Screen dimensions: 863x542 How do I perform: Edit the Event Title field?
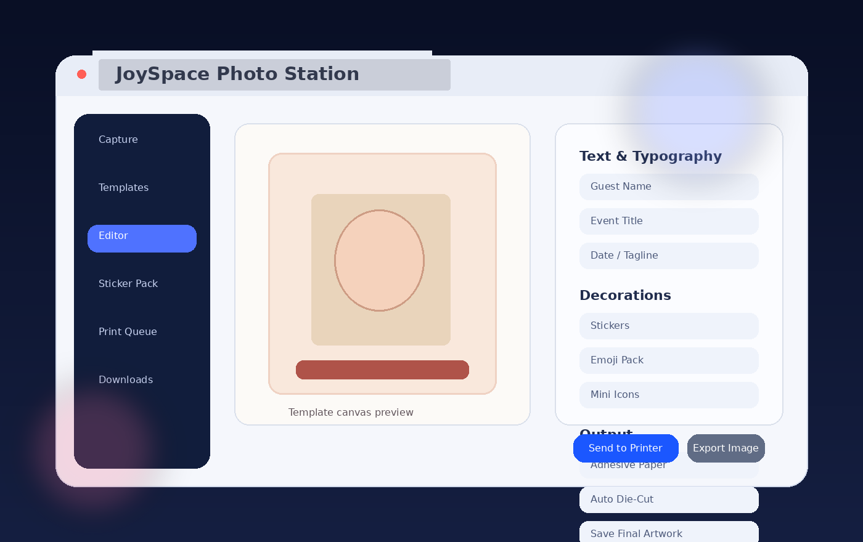click(x=669, y=221)
